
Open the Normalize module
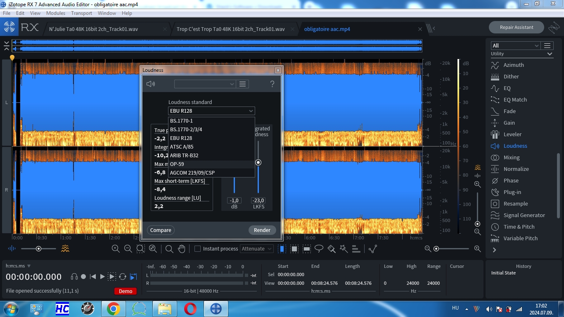(x=516, y=169)
